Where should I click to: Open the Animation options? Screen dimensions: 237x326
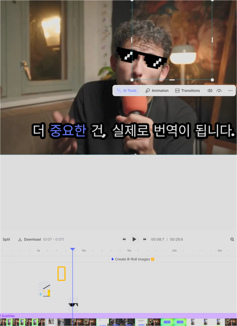[157, 91]
